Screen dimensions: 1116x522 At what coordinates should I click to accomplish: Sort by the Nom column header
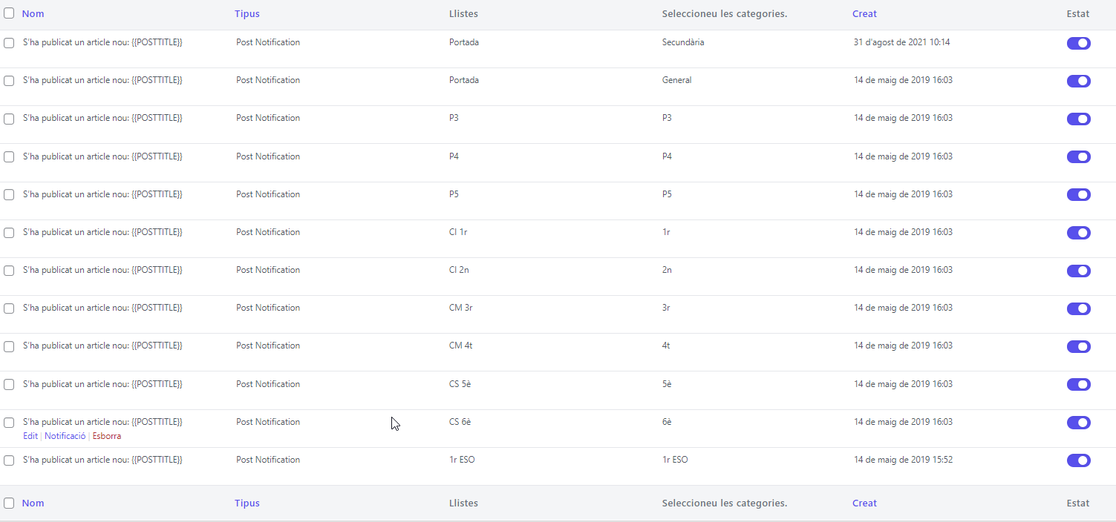click(33, 13)
